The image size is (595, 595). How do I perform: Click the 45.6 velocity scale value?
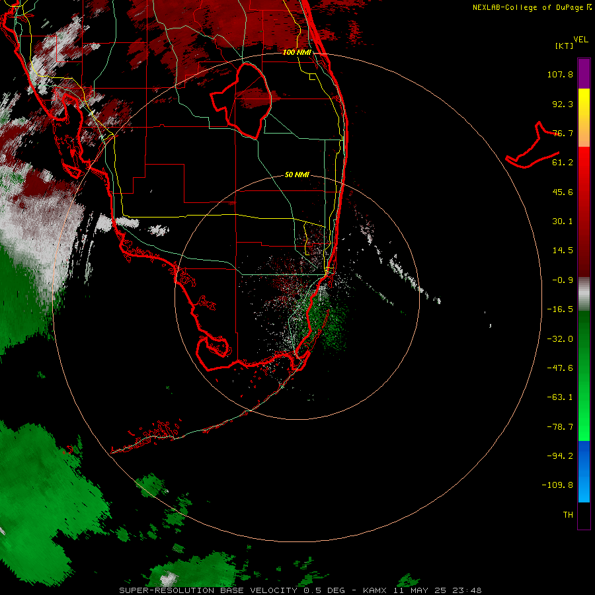(563, 192)
